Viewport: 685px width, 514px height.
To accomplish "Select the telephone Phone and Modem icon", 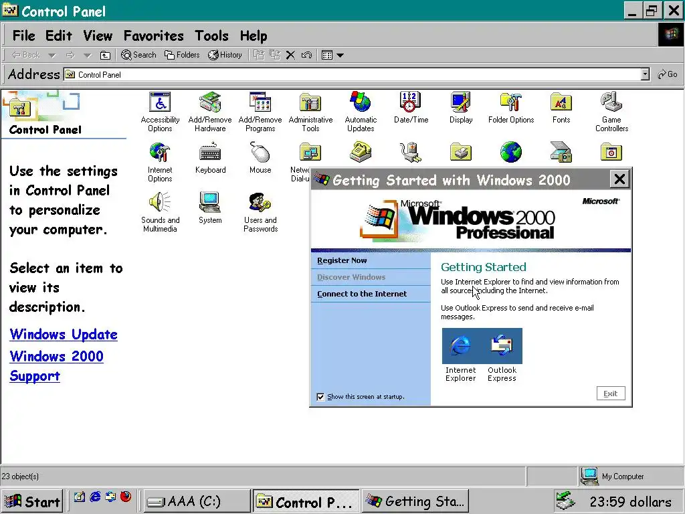I will click(361, 152).
